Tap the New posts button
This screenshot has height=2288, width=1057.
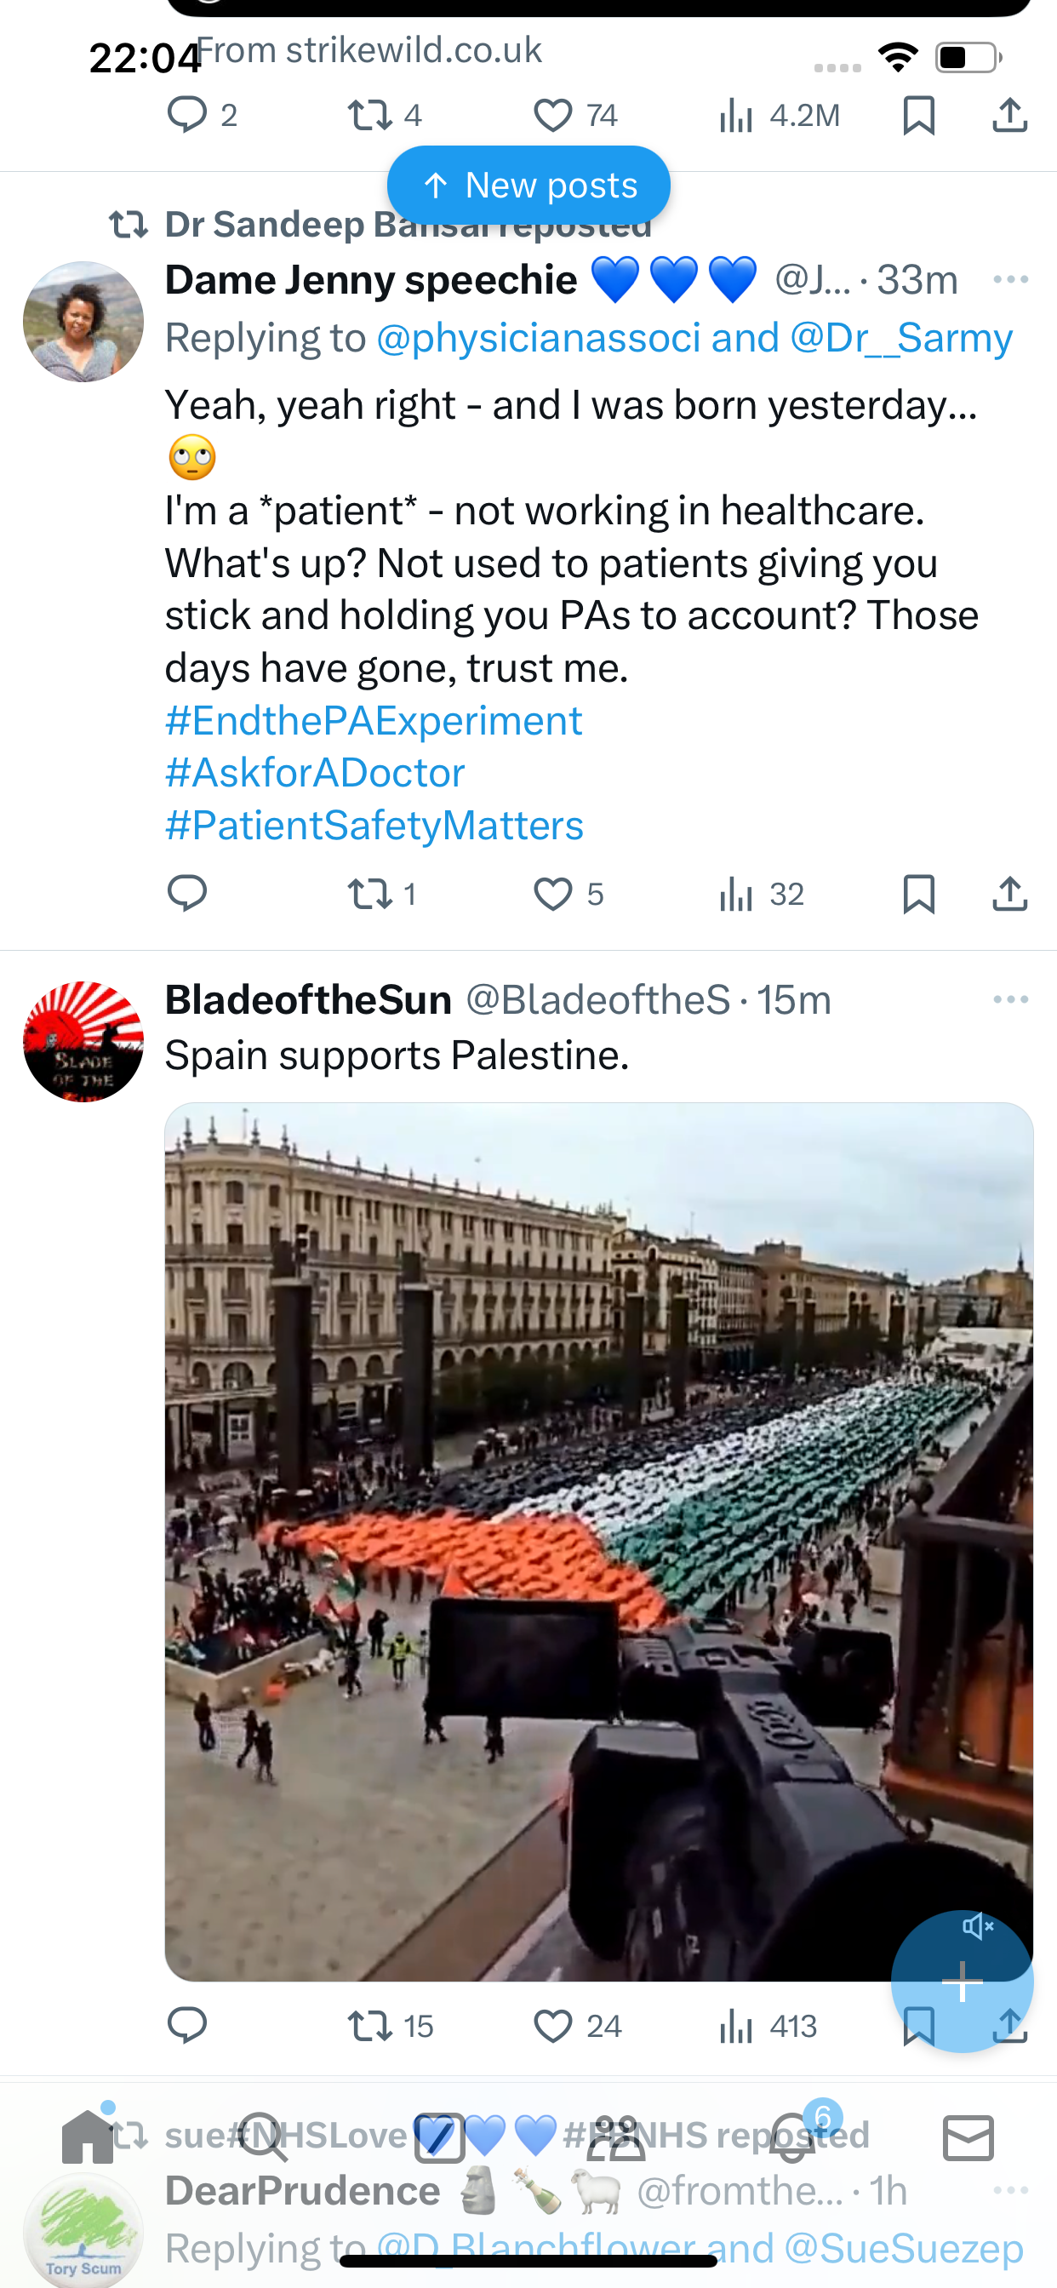pos(528,186)
